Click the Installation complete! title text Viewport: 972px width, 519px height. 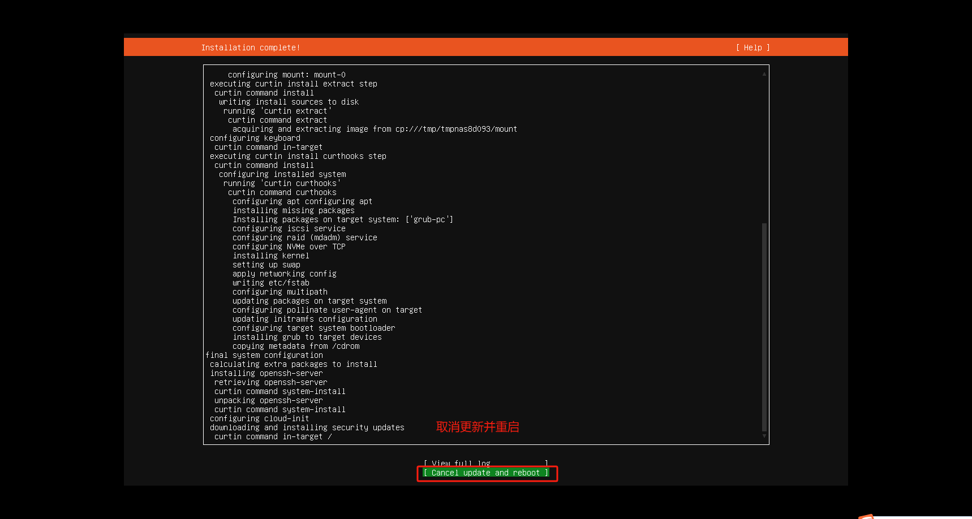click(251, 47)
